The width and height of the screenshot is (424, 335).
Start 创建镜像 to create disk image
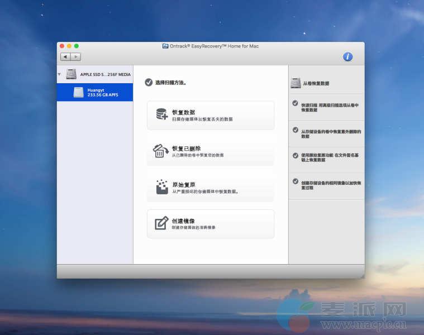211,224
